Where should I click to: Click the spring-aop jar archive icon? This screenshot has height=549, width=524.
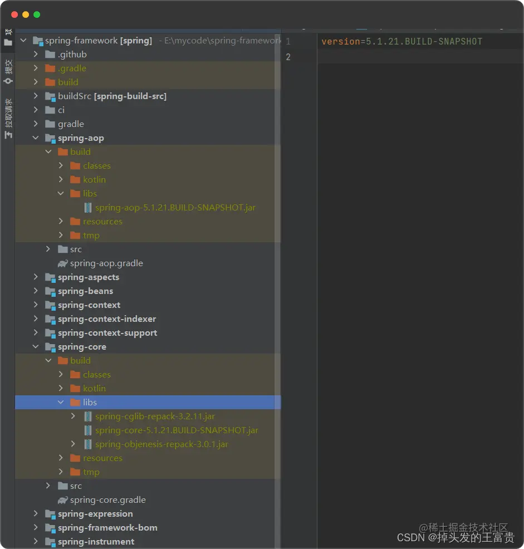click(x=88, y=208)
